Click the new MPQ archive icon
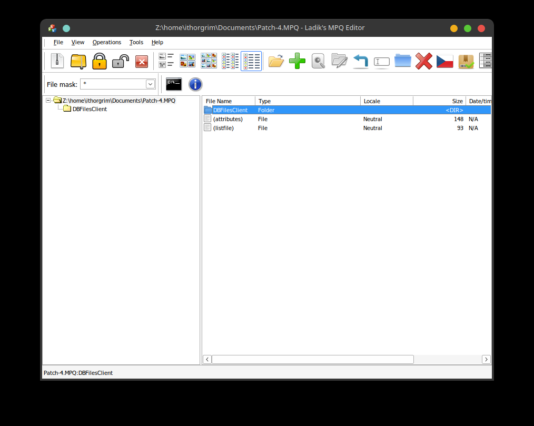 pos(57,61)
